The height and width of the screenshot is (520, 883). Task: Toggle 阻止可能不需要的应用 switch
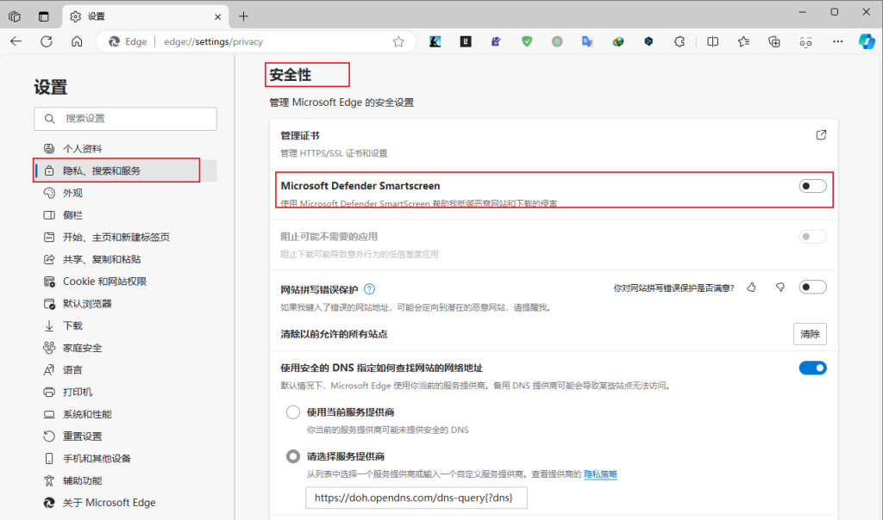812,237
